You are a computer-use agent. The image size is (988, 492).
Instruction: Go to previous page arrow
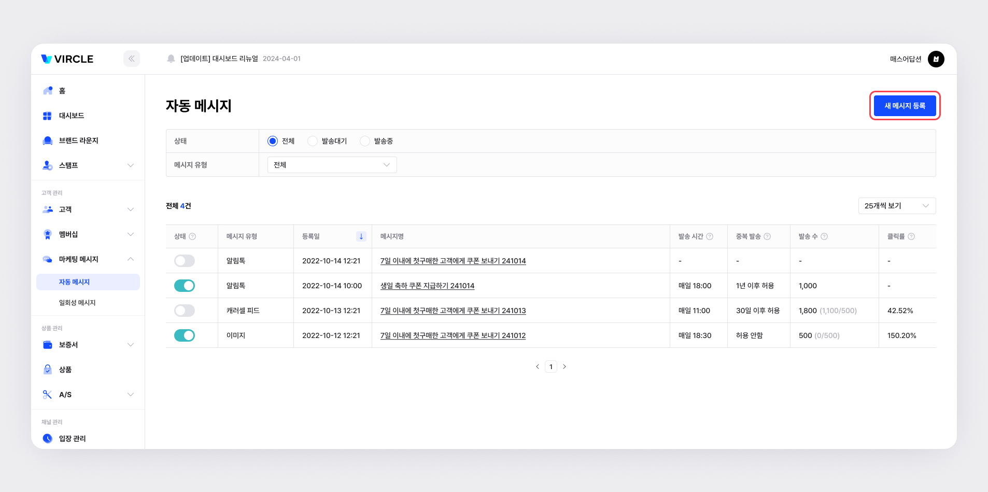pyautogui.click(x=538, y=367)
